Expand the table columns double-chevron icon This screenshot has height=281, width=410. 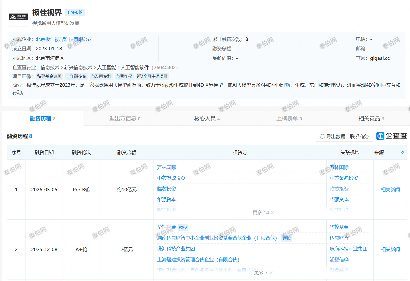(x=403, y=152)
